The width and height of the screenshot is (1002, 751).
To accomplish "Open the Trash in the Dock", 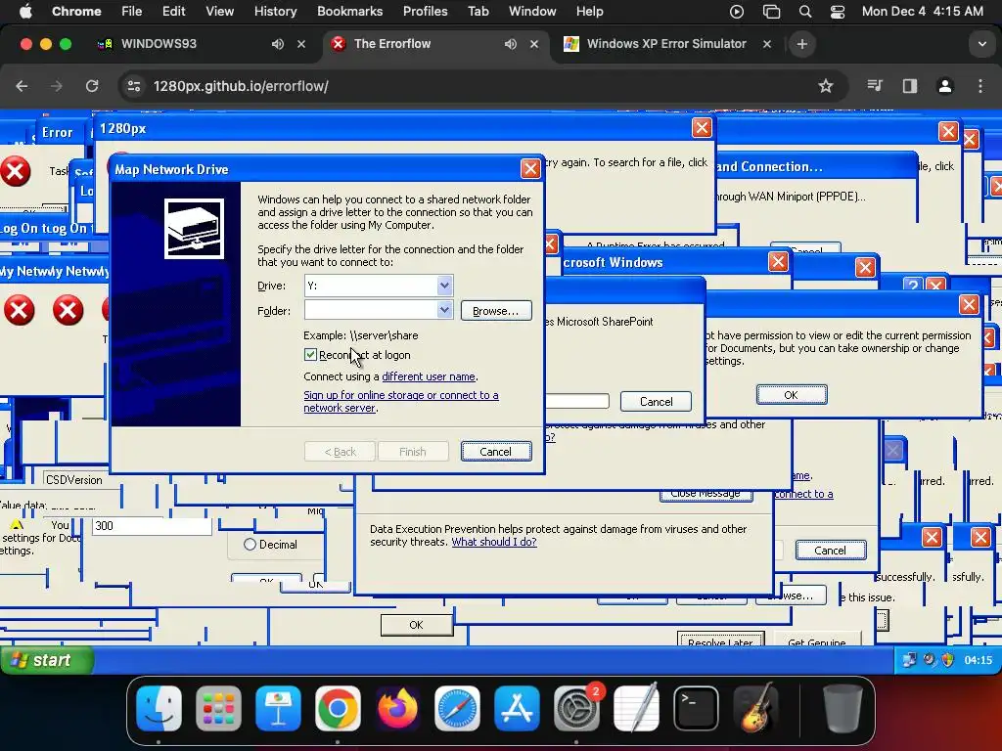I will click(843, 708).
